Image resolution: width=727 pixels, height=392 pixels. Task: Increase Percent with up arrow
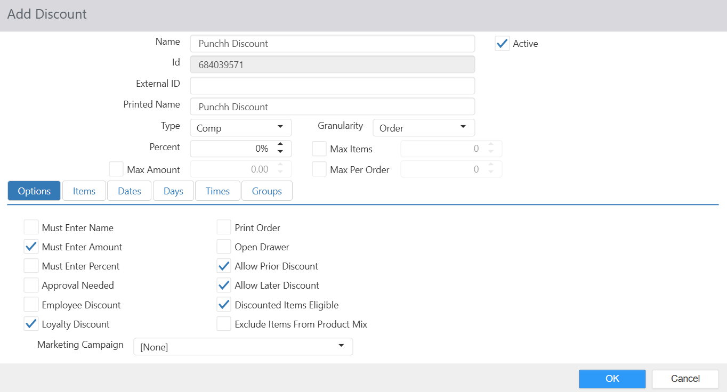click(x=280, y=145)
